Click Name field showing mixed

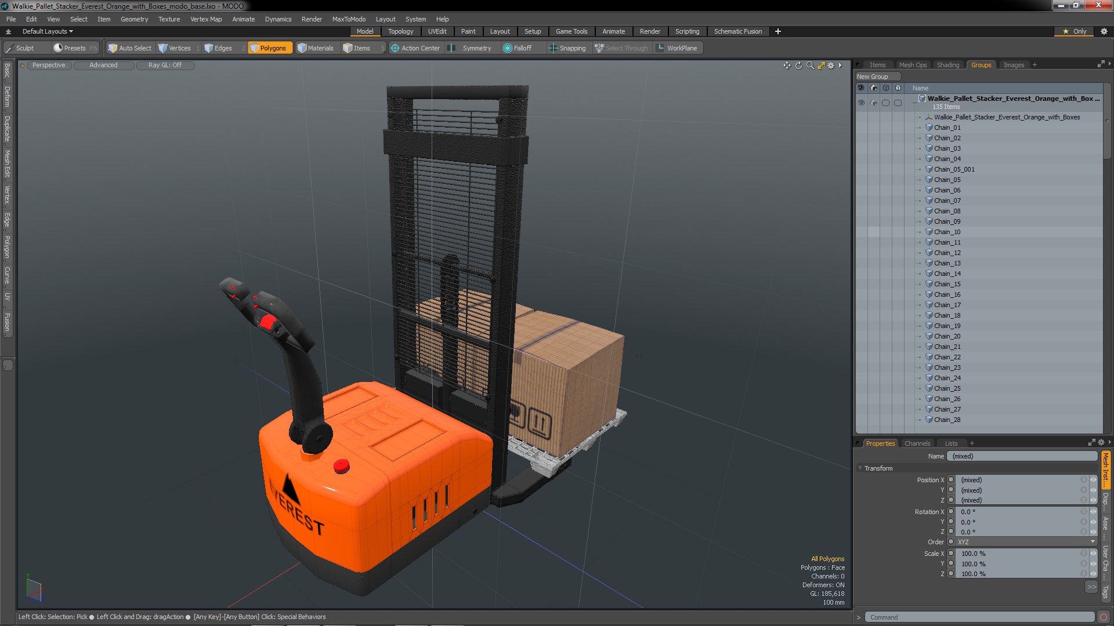[1022, 456]
